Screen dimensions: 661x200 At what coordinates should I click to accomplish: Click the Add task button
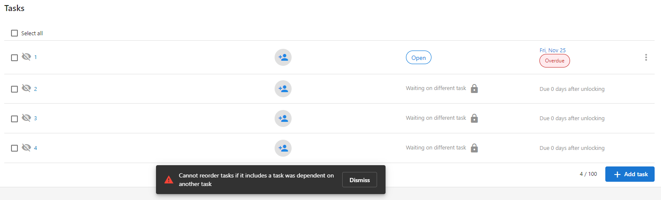tap(630, 174)
